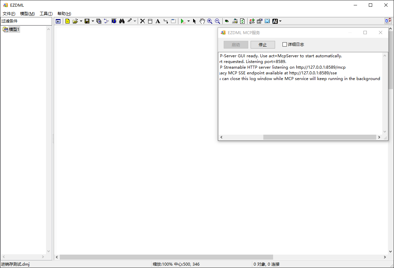Image resolution: width=394 pixels, height=268 pixels.
Task: Click the canvas scroll down arrow
Action: [391, 252]
